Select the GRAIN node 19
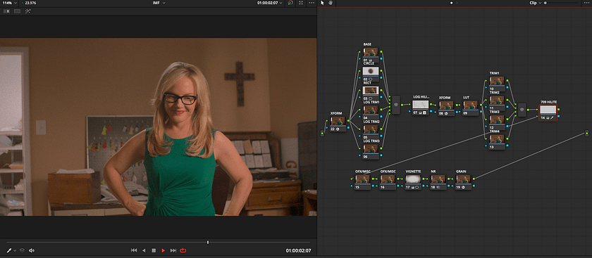The height and width of the screenshot is (258, 592). click(463, 182)
